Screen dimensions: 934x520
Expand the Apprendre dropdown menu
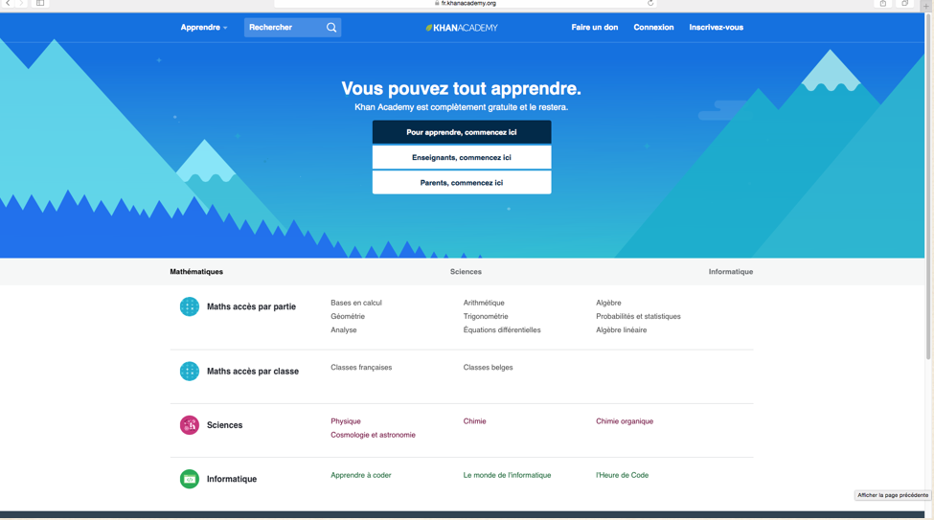(x=204, y=28)
